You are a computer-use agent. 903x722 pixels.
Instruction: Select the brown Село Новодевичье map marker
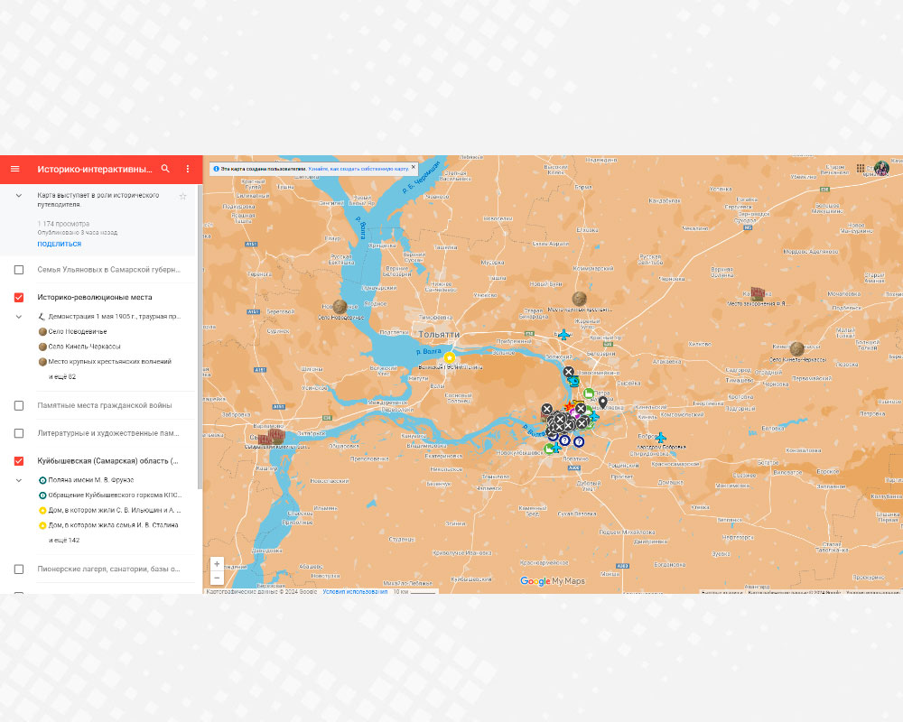tap(340, 307)
